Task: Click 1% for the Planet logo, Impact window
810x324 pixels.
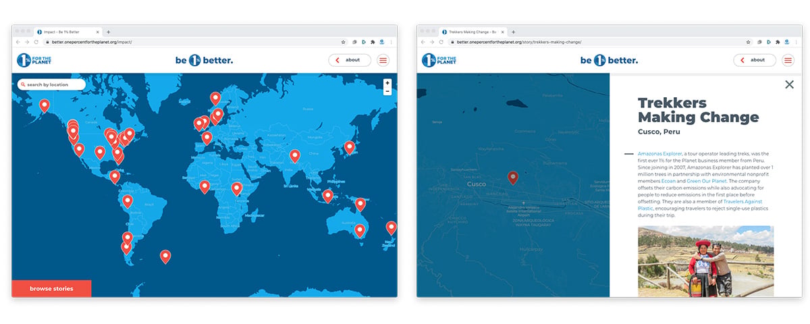Action: pyautogui.click(x=34, y=60)
